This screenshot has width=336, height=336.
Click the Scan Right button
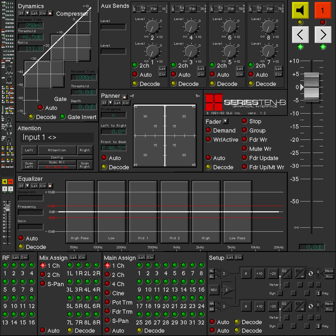(x=85, y=165)
